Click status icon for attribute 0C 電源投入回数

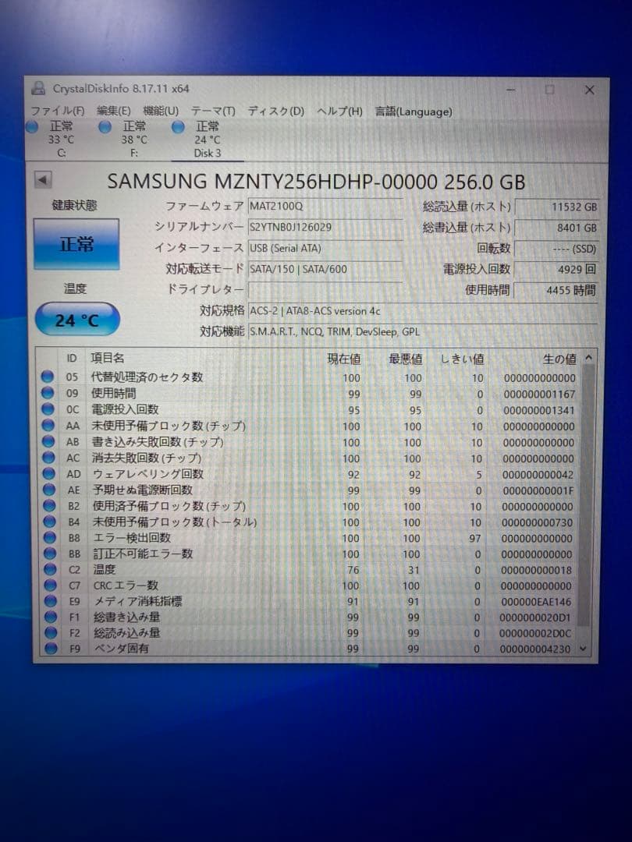48,409
